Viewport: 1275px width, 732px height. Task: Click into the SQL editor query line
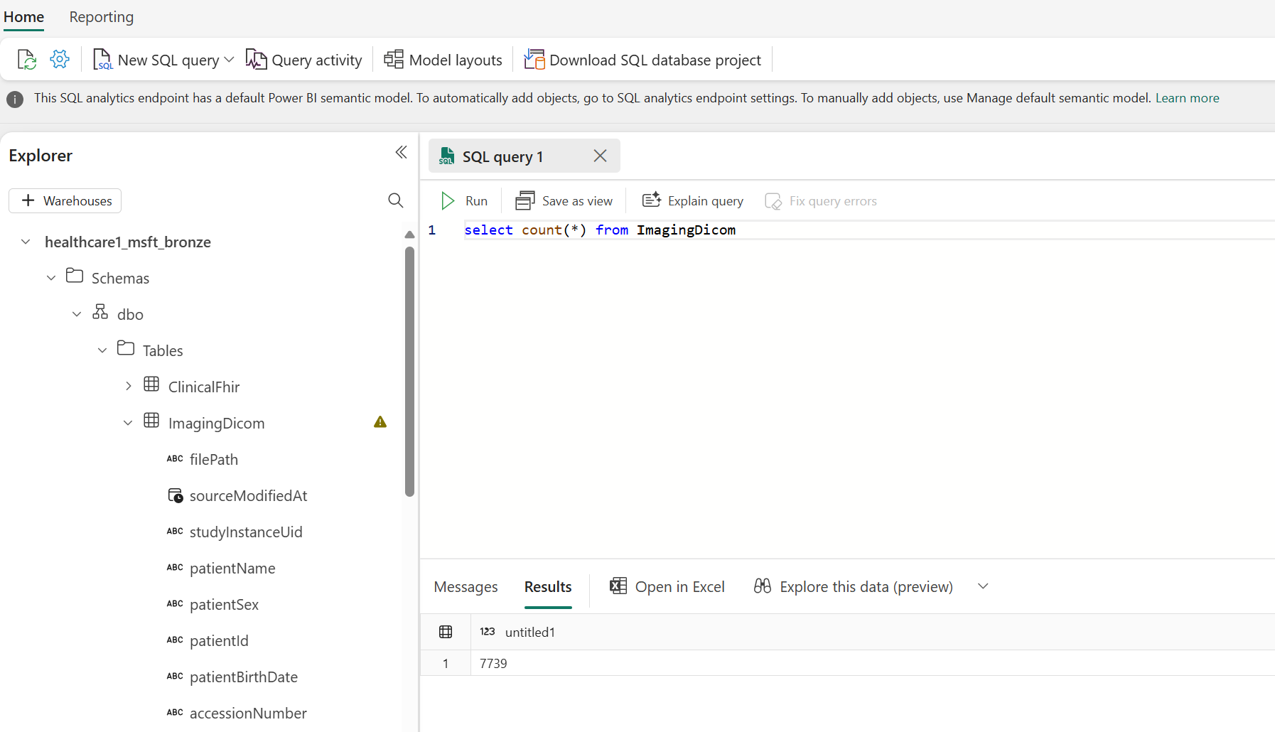point(869,230)
